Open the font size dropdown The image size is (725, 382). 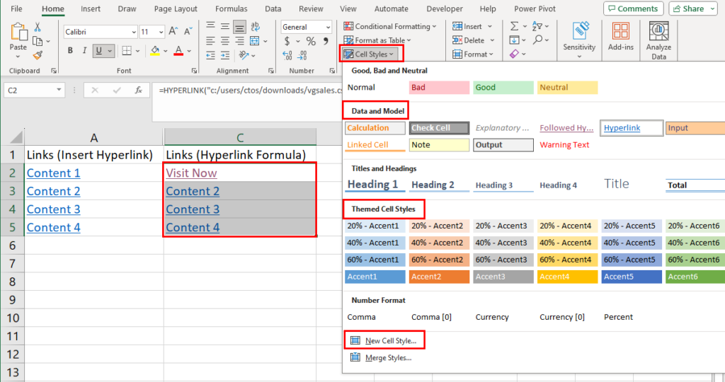point(161,32)
